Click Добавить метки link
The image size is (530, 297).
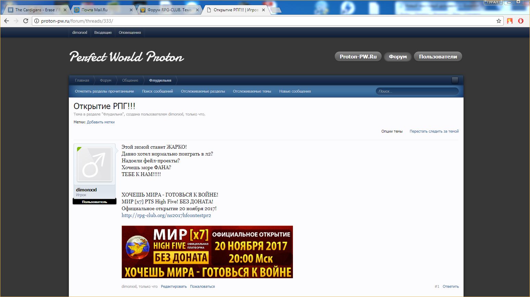[x=101, y=122]
